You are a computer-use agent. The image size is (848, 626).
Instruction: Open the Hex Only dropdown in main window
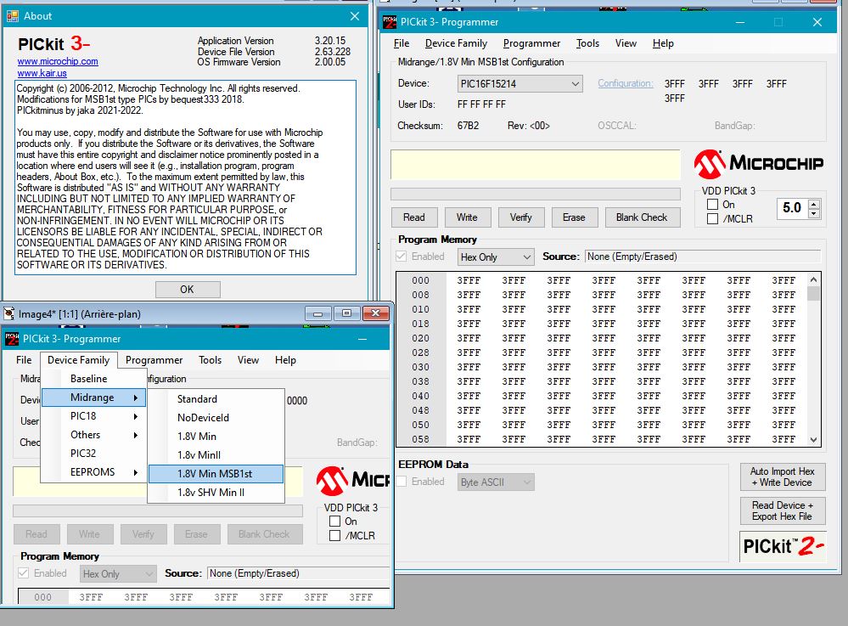coord(496,257)
